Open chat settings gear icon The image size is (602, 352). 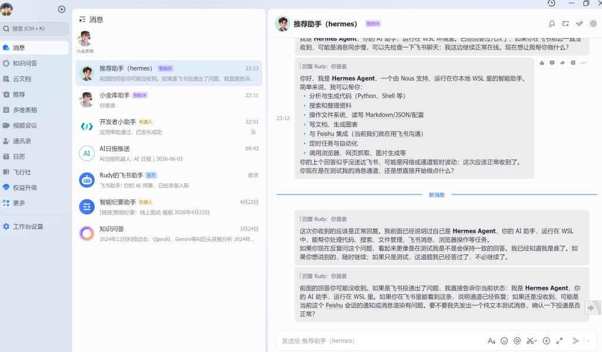[x=593, y=24]
